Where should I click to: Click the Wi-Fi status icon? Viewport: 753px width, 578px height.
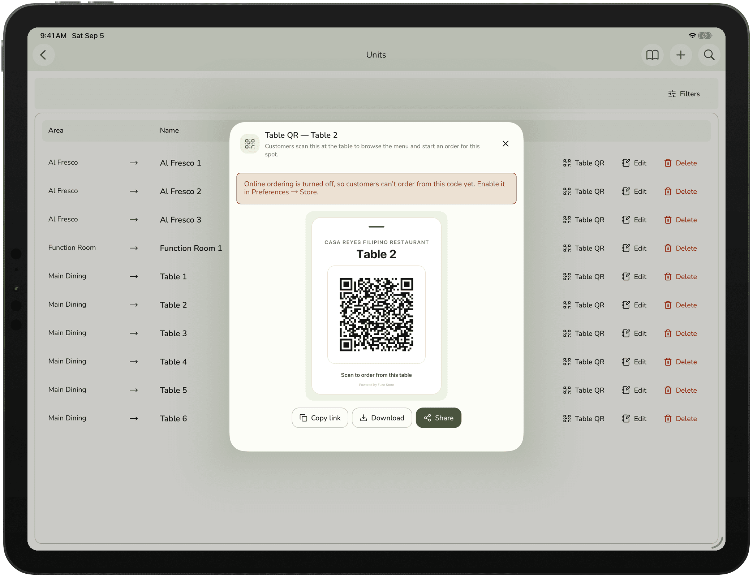tap(692, 35)
